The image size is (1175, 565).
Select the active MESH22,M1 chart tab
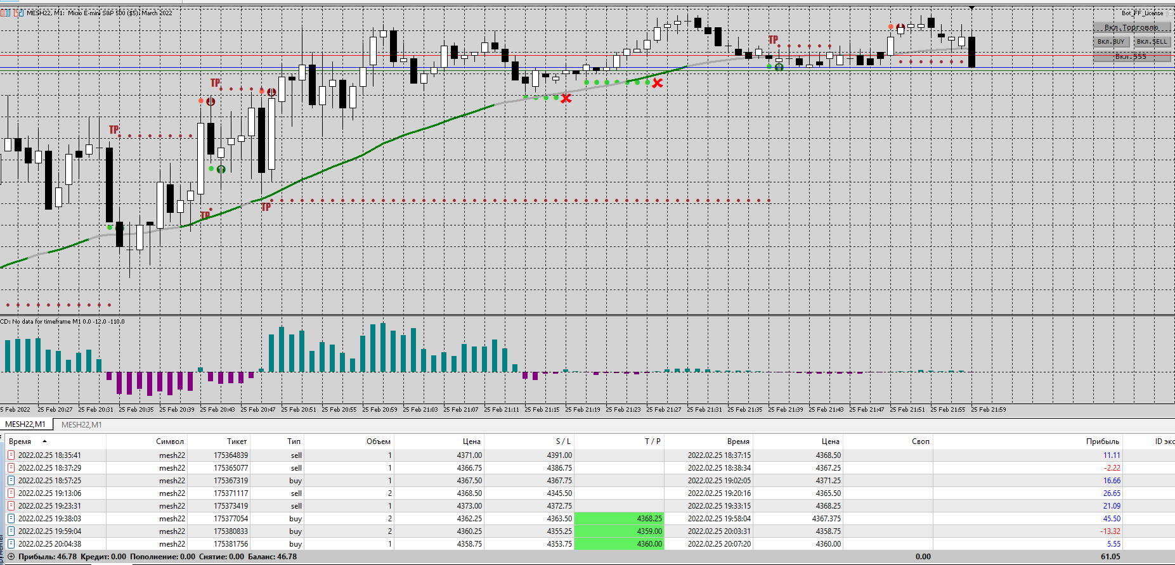pos(26,424)
